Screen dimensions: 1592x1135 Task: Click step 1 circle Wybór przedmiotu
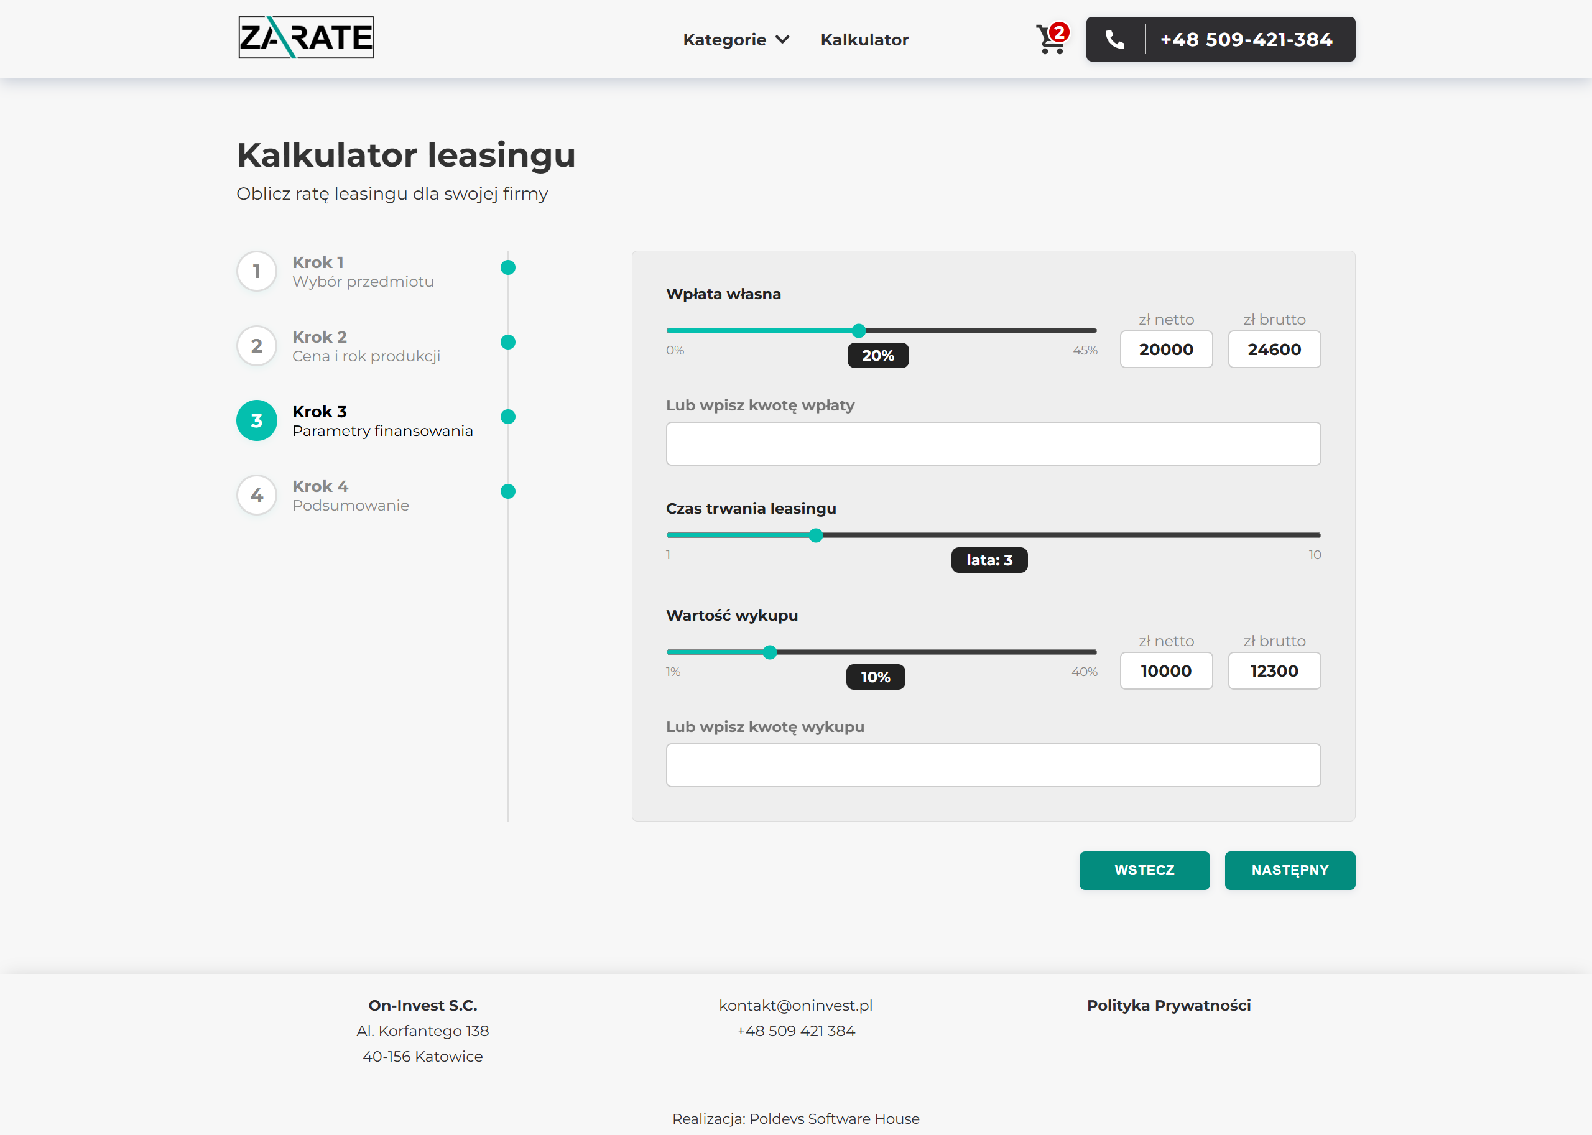(256, 271)
